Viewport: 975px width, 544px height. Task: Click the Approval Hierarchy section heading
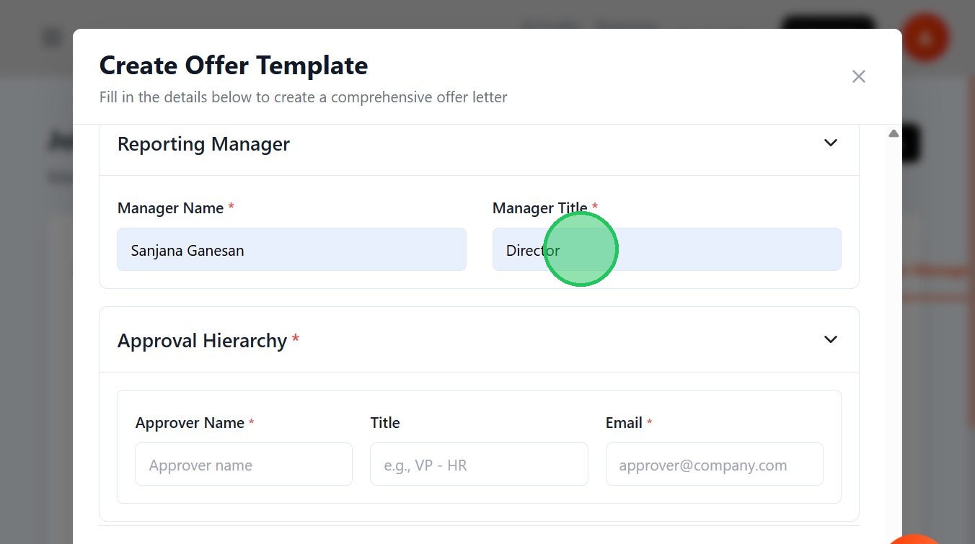[203, 340]
